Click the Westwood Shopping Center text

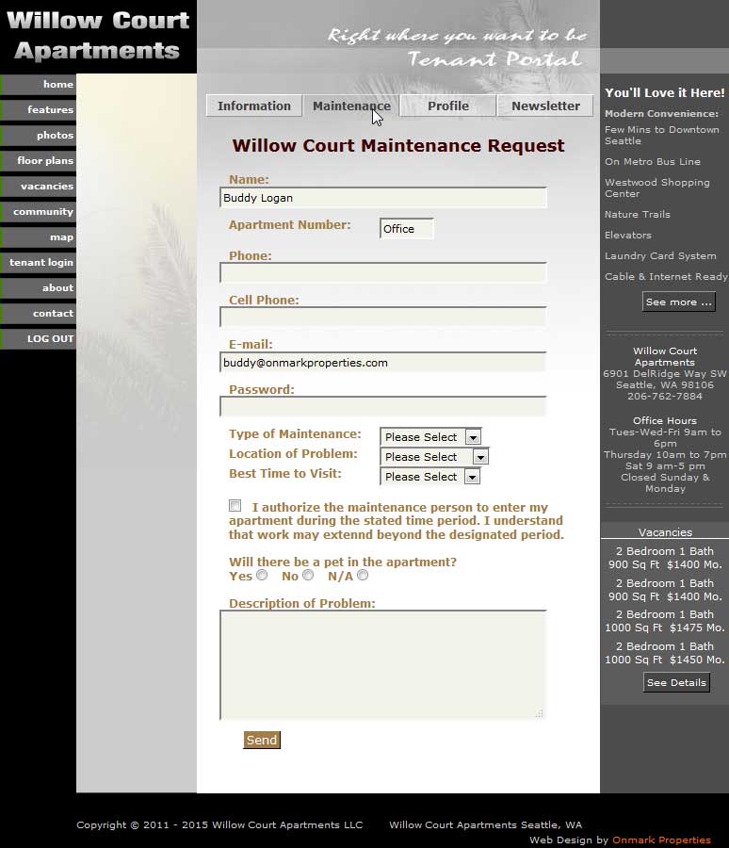[x=657, y=188]
